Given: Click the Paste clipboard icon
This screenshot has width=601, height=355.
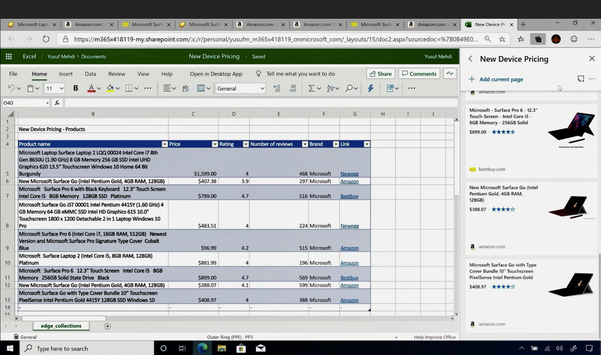Looking at the screenshot, I should tap(30, 88).
